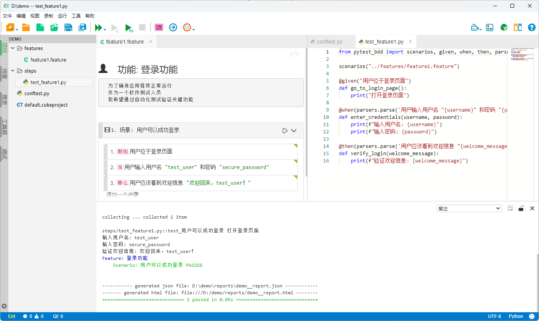Open the 工具 menu

pyautogui.click(x=76, y=16)
